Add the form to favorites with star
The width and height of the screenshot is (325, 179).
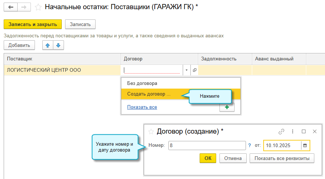click(x=37, y=7)
